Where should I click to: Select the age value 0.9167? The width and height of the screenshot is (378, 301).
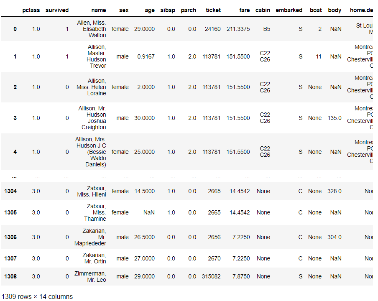point(146,56)
